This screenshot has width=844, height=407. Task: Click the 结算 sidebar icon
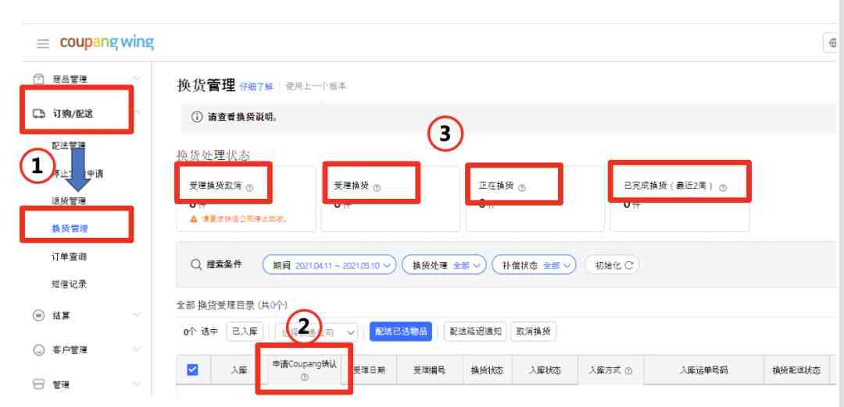tap(39, 315)
